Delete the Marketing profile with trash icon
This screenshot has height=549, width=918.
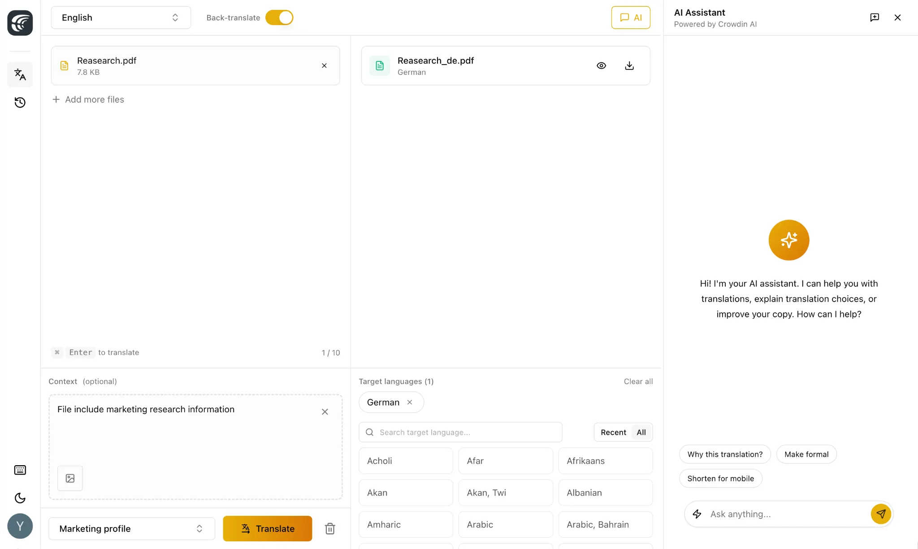click(x=329, y=528)
